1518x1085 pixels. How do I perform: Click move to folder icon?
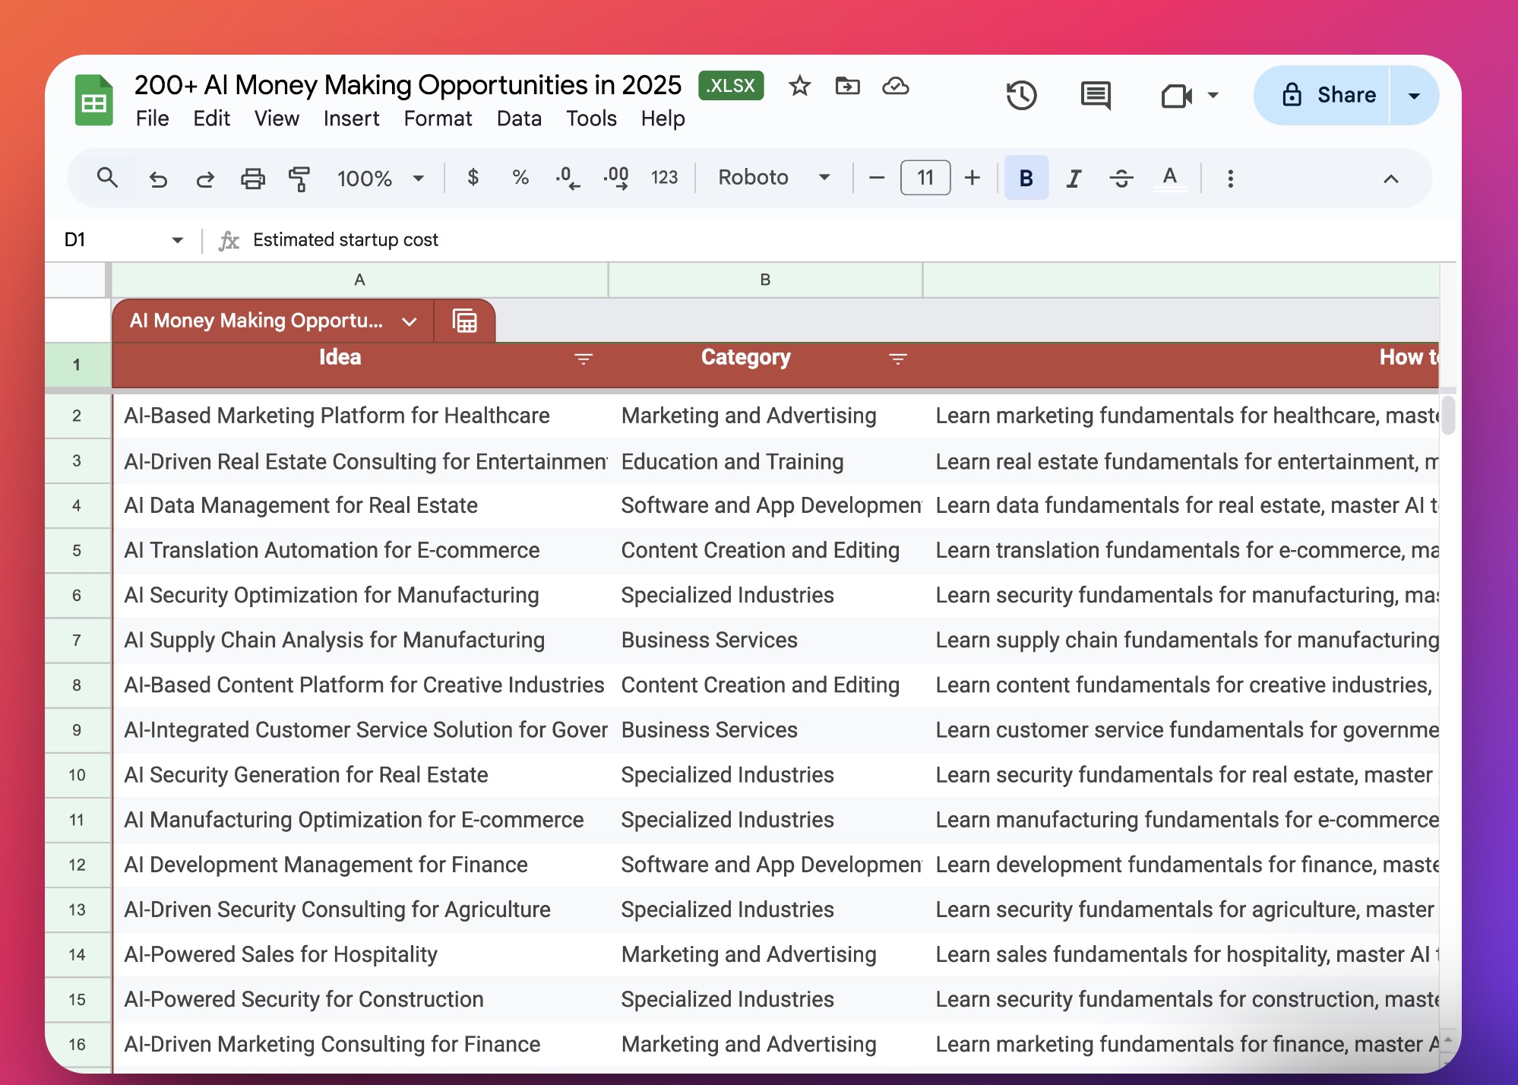tap(847, 86)
